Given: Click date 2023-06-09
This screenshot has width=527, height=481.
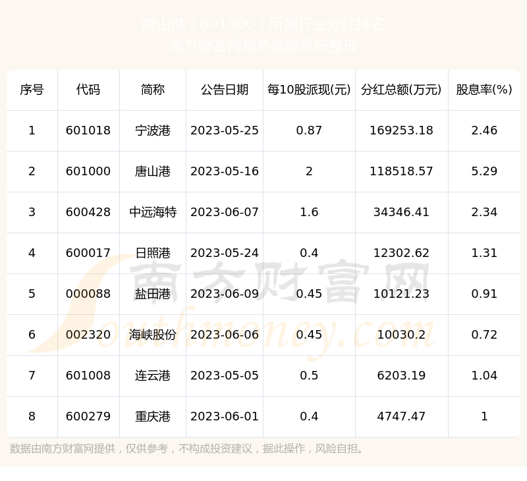Looking at the screenshot, I should point(225,294).
